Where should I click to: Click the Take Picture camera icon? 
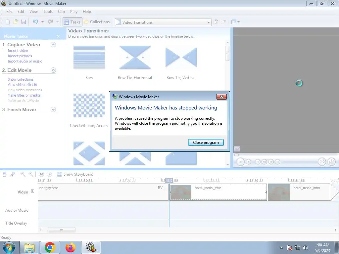point(332,162)
